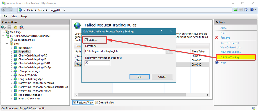Select NorthWind-WinAuth-NTLM site
The image size is (258, 111).
tap(35, 91)
